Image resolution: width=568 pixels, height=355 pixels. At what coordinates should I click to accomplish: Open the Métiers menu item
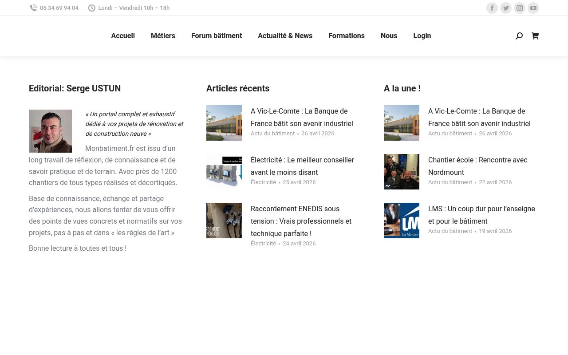coord(163,36)
